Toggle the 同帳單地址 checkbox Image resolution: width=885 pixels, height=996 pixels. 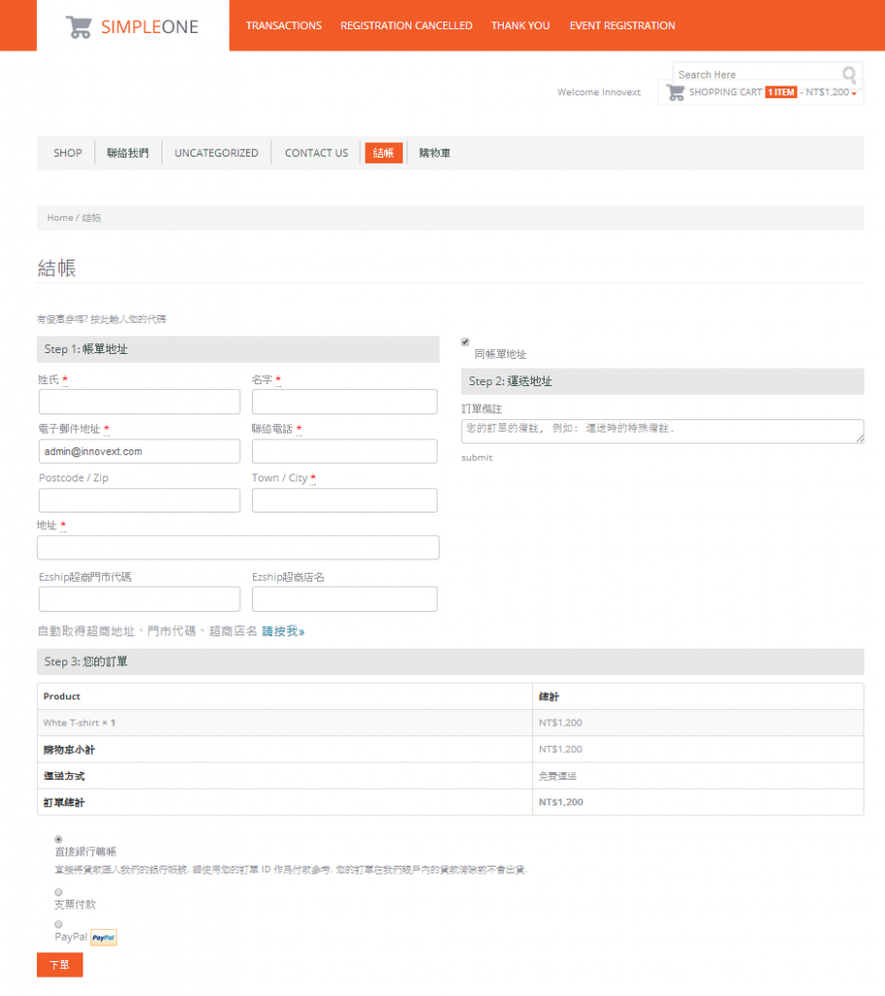click(465, 342)
